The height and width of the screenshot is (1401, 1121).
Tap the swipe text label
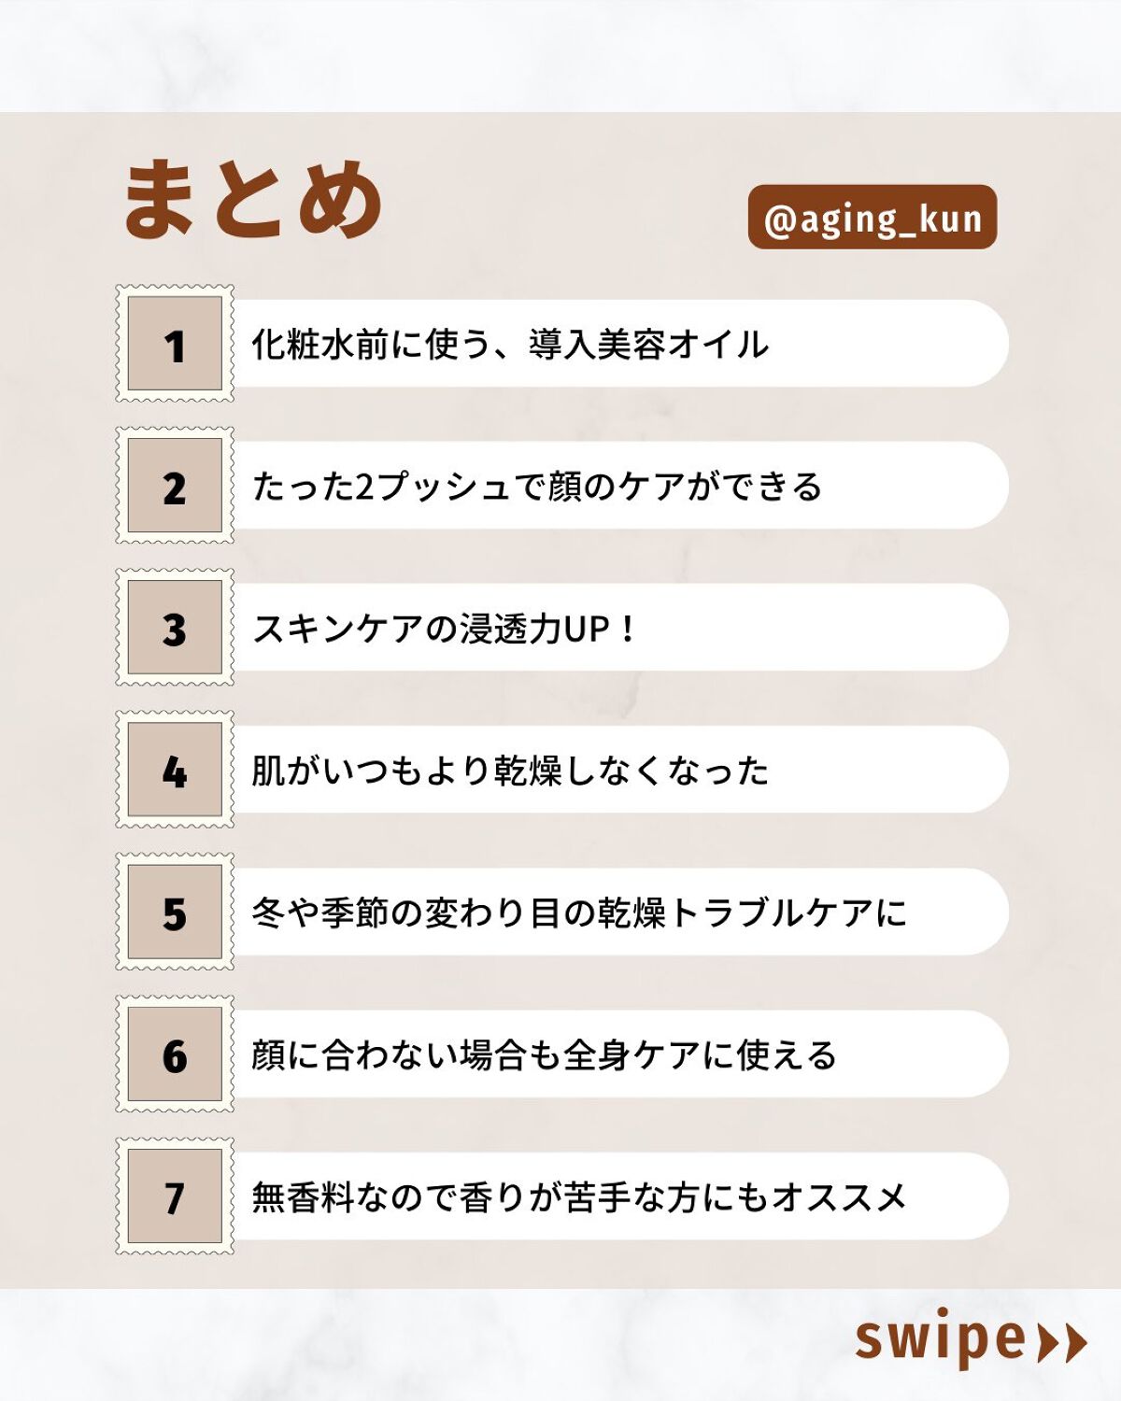coord(940,1339)
